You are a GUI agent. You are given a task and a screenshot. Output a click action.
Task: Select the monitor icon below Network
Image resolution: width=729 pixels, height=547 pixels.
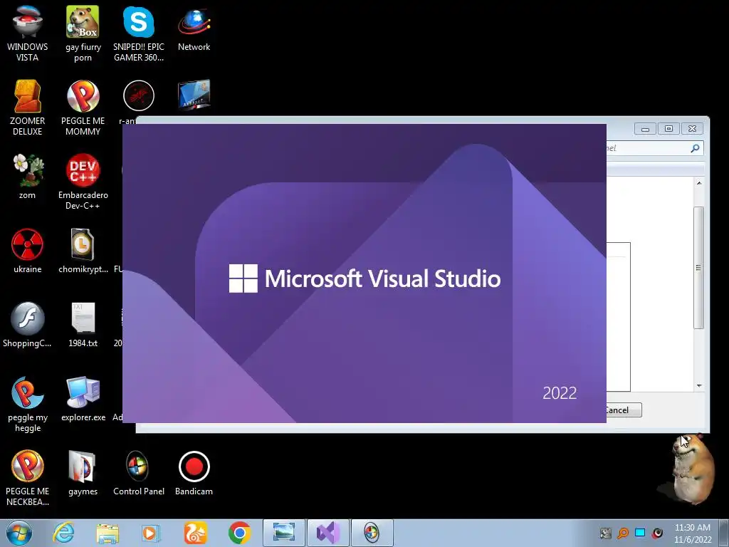194,95
